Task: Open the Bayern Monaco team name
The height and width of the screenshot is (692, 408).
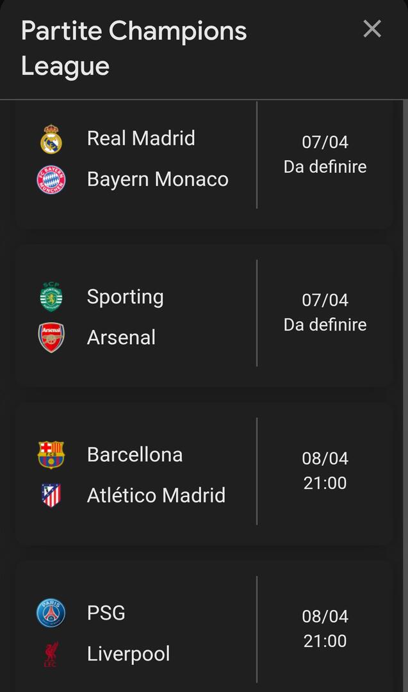Action: (x=158, y=179)
